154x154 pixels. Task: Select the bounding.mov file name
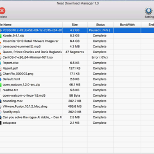click(x=13, y=101)
